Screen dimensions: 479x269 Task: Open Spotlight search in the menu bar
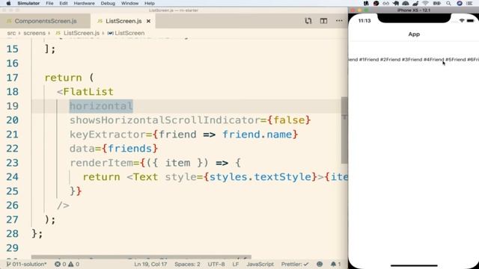(x=448, y=3)
